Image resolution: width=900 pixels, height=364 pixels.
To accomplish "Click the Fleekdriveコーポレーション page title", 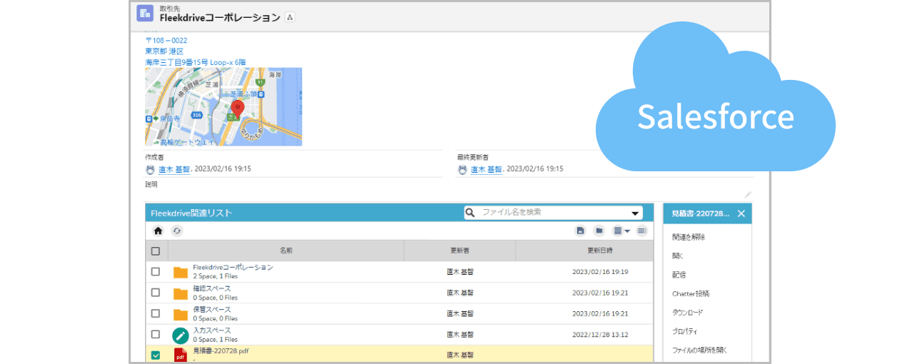I will (220, 18).
